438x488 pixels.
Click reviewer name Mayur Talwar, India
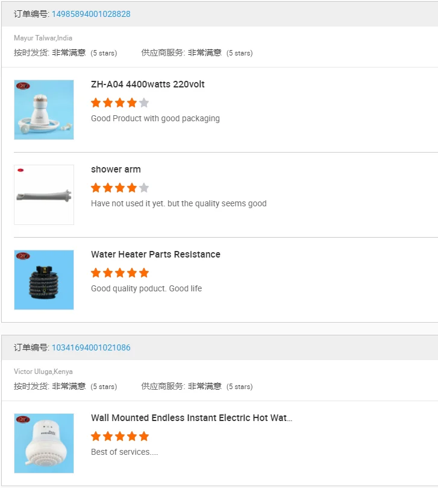click(43, 38)
